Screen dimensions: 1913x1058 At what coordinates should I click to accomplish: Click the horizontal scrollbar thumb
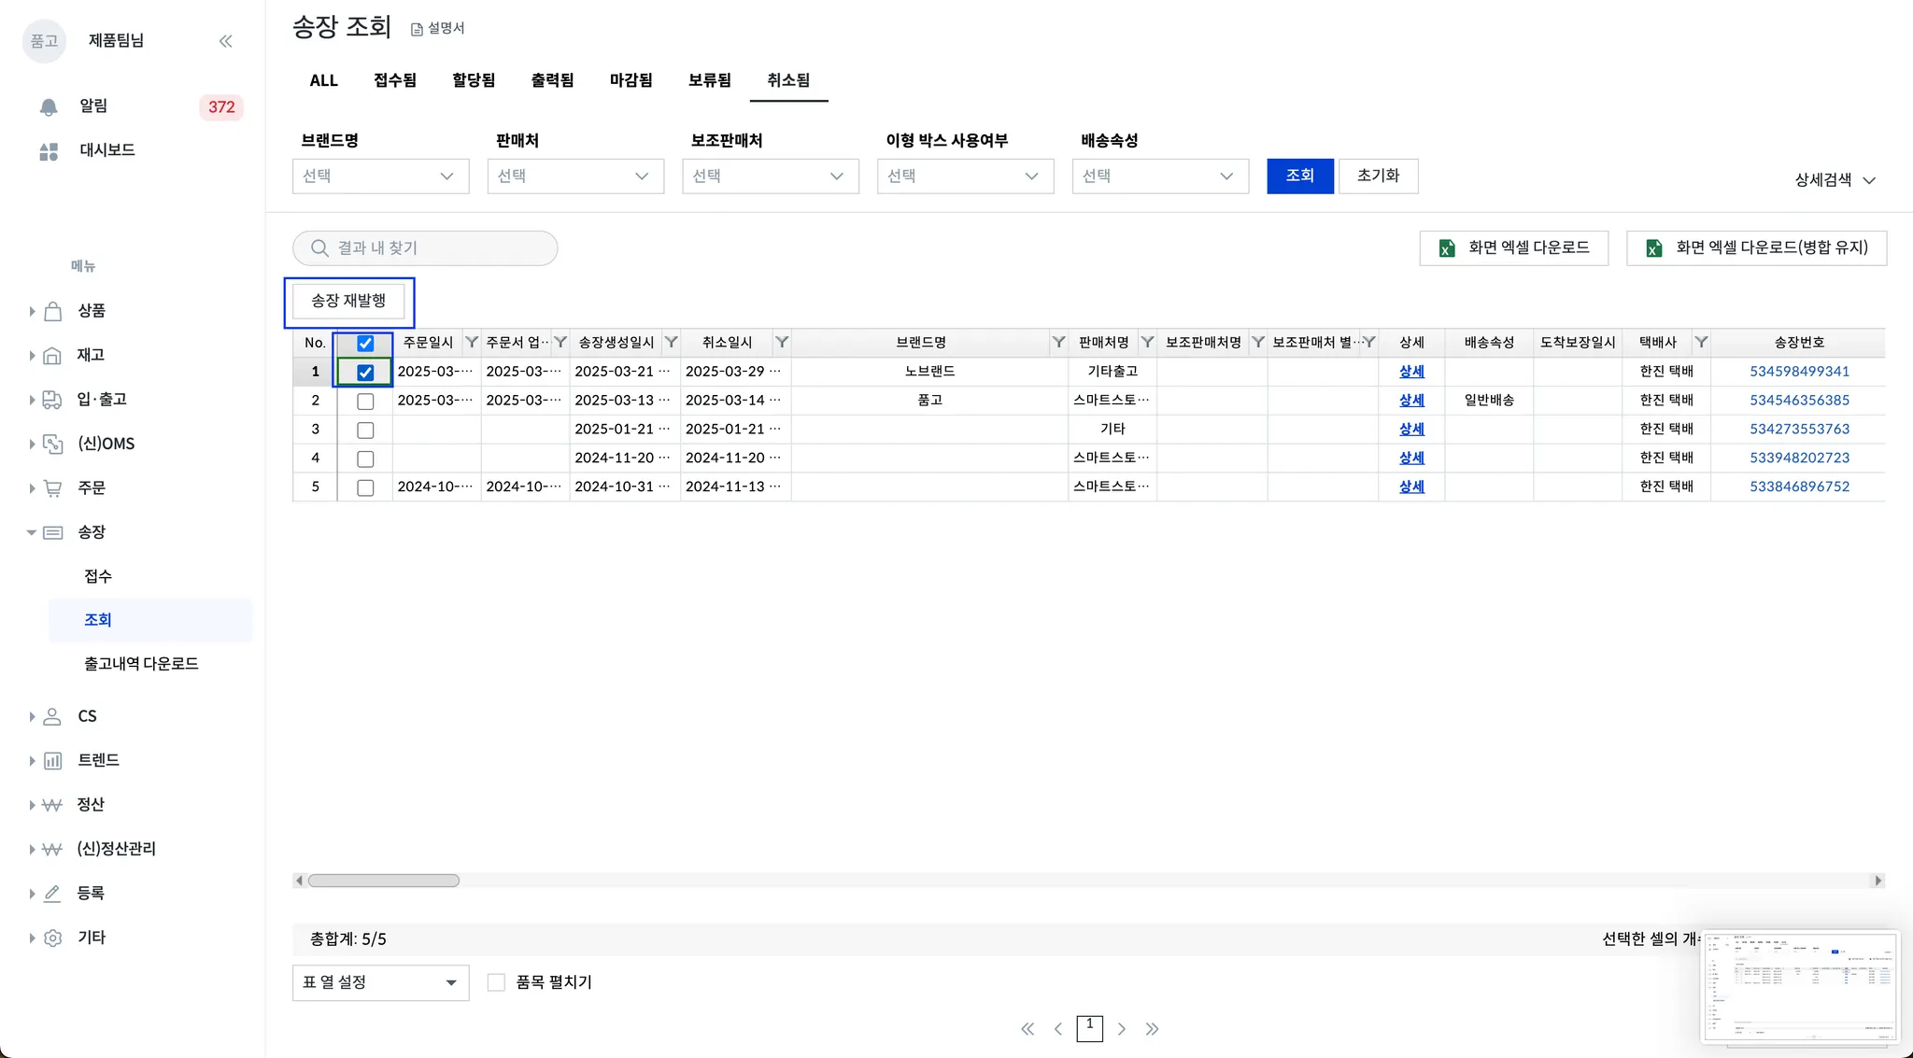tap(383, 881)
